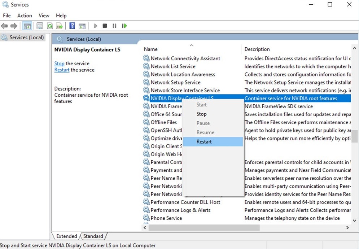Select the 'Office 64 Sour' service row
Image resolution: width=359 pixels, height=249 pixels.
tap(166, 114)
